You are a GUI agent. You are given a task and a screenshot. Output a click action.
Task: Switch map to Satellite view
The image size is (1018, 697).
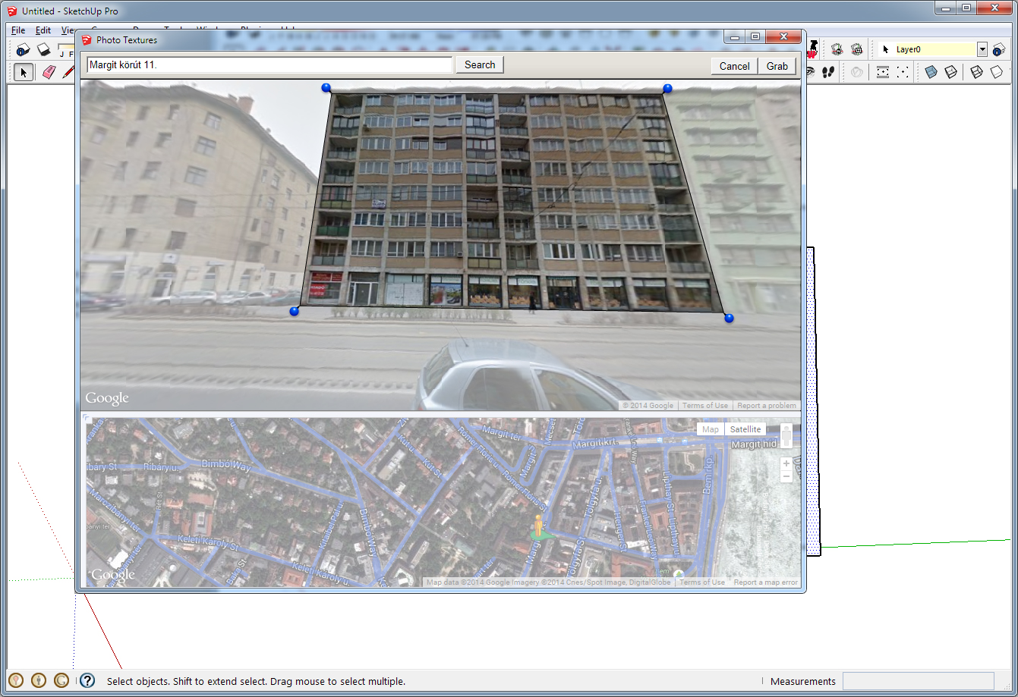[x=745, y=429]
